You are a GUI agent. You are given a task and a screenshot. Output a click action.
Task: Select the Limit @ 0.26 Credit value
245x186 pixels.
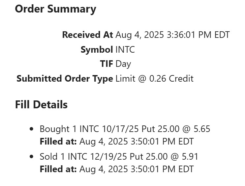tap(154, 79)
